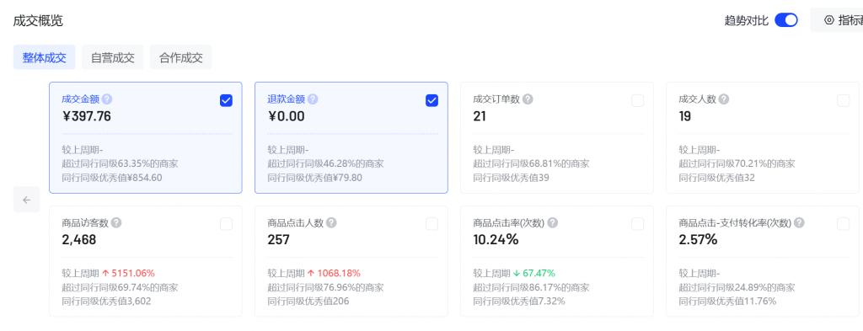Open help icon beside 退款金额
Screen dimensions: 863x331
pos(313,99)
